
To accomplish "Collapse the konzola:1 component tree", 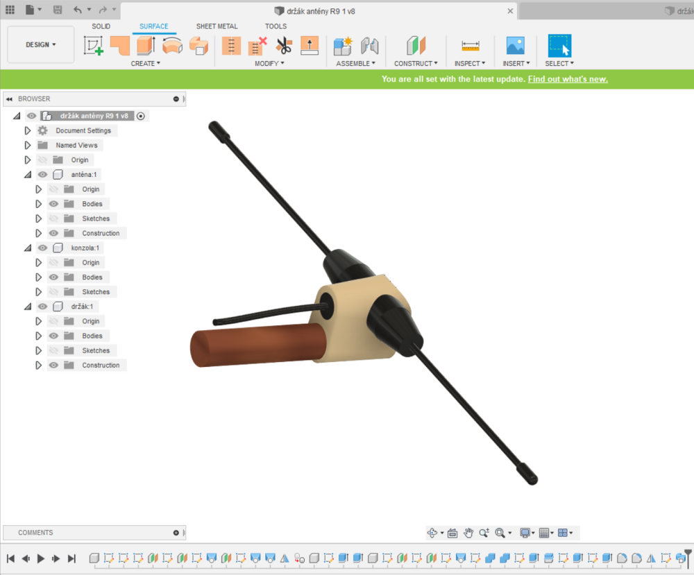I will click(28, 248).
